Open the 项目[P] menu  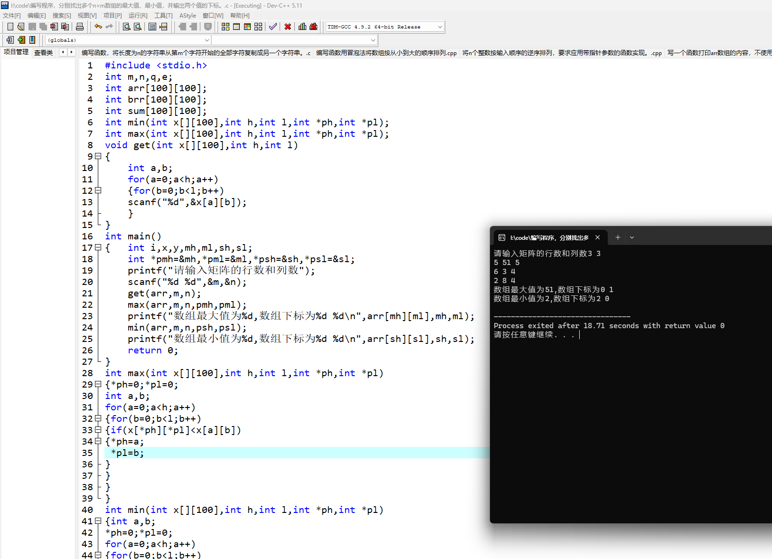pyautogui.click(x=113, y=16)
